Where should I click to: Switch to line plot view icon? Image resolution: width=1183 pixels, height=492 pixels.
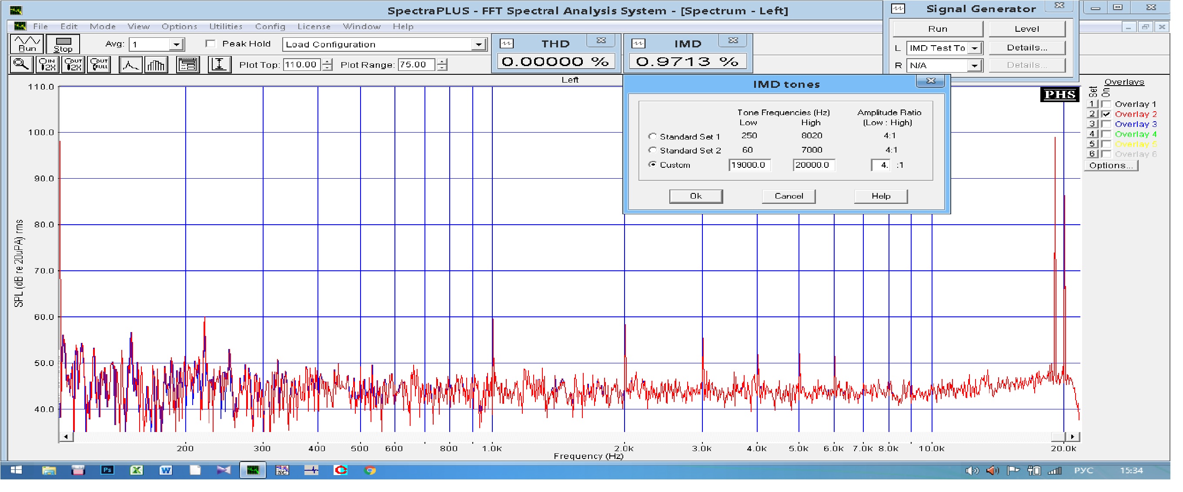coord(130,65)
